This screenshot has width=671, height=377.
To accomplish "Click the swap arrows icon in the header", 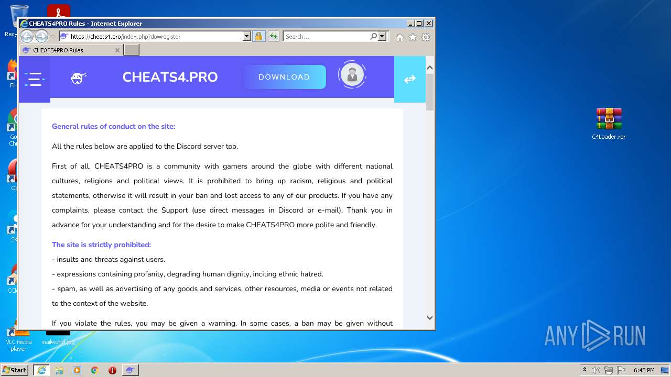I will [x=410, y=79].
